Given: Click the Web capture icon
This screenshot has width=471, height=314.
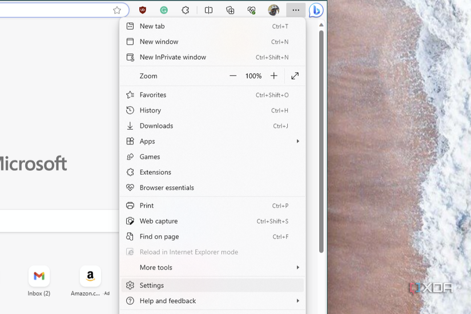Looking at the screenshot, I should [130, 221].
